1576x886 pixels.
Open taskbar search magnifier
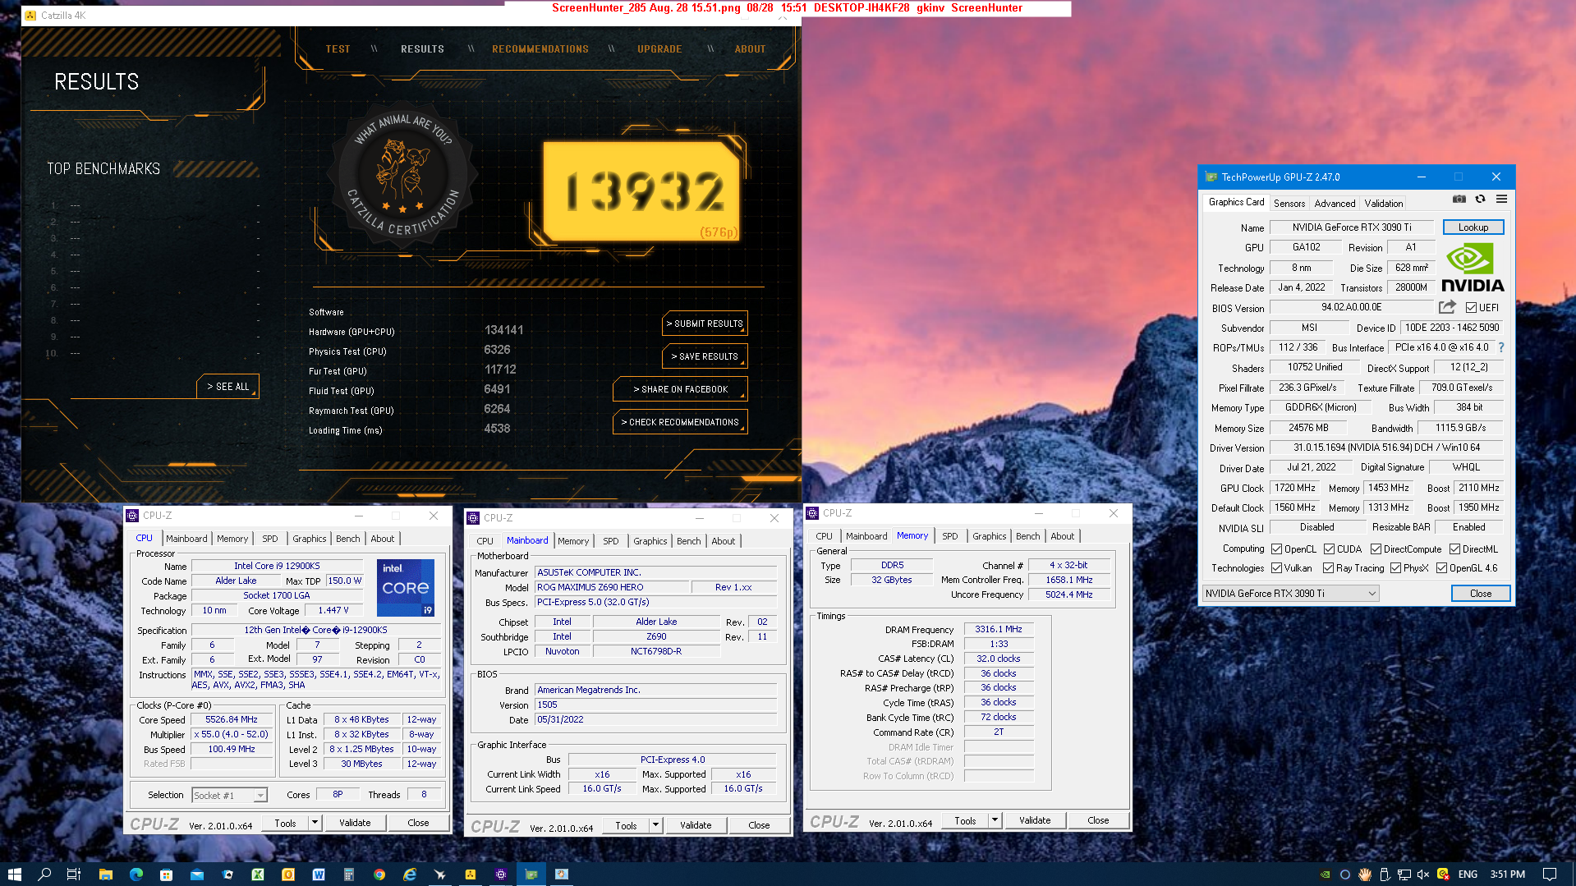(44, 875)
